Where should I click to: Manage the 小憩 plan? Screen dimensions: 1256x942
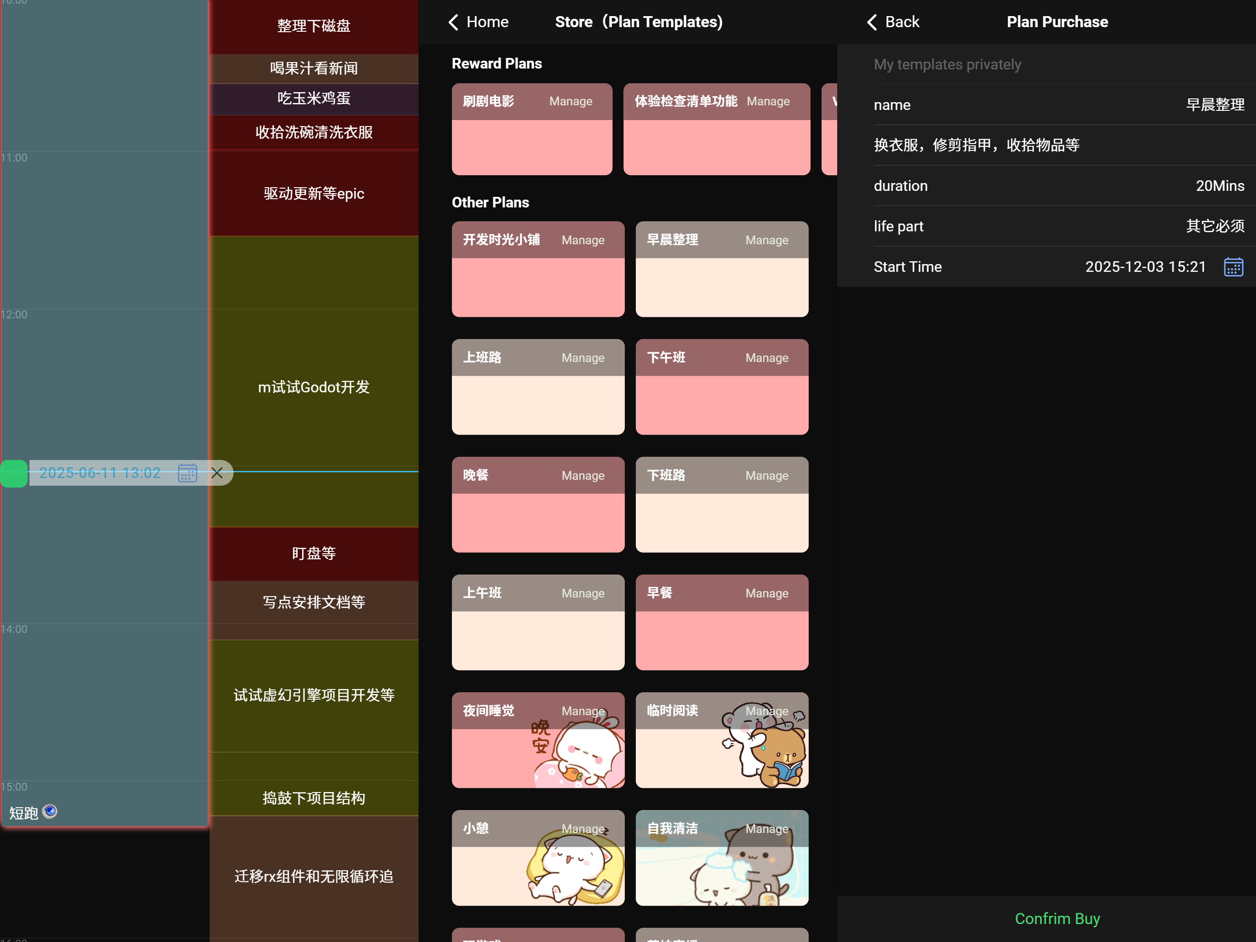[x=583, y=829]
